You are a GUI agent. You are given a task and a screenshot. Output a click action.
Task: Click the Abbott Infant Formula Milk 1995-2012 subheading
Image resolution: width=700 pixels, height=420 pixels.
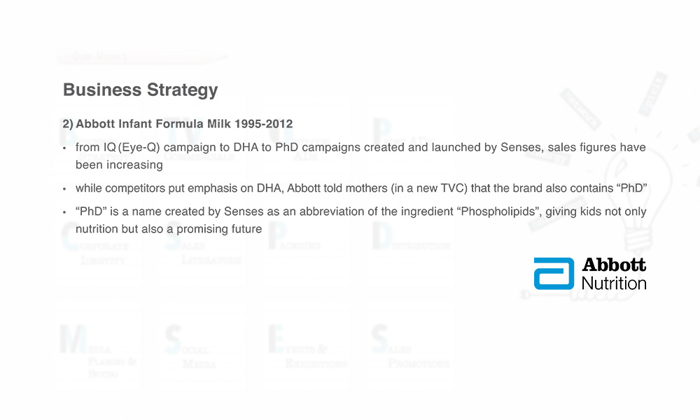click(178, 124)
